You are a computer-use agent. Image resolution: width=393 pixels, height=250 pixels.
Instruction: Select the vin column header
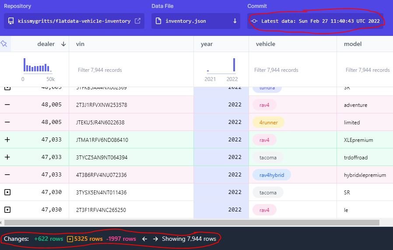80,44
